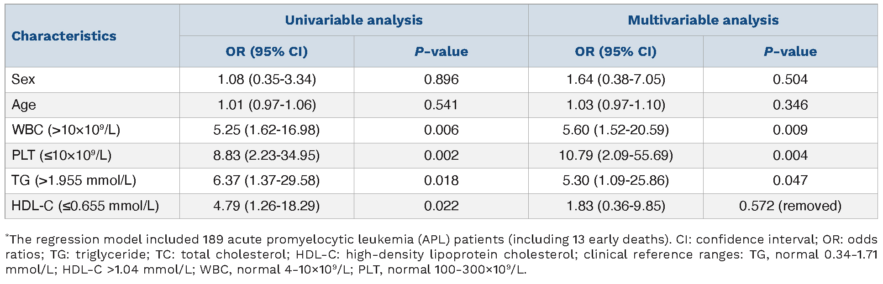Click the Characteristics column header
This screenshot has width=883, height=284.
click(x=64, y=36)
